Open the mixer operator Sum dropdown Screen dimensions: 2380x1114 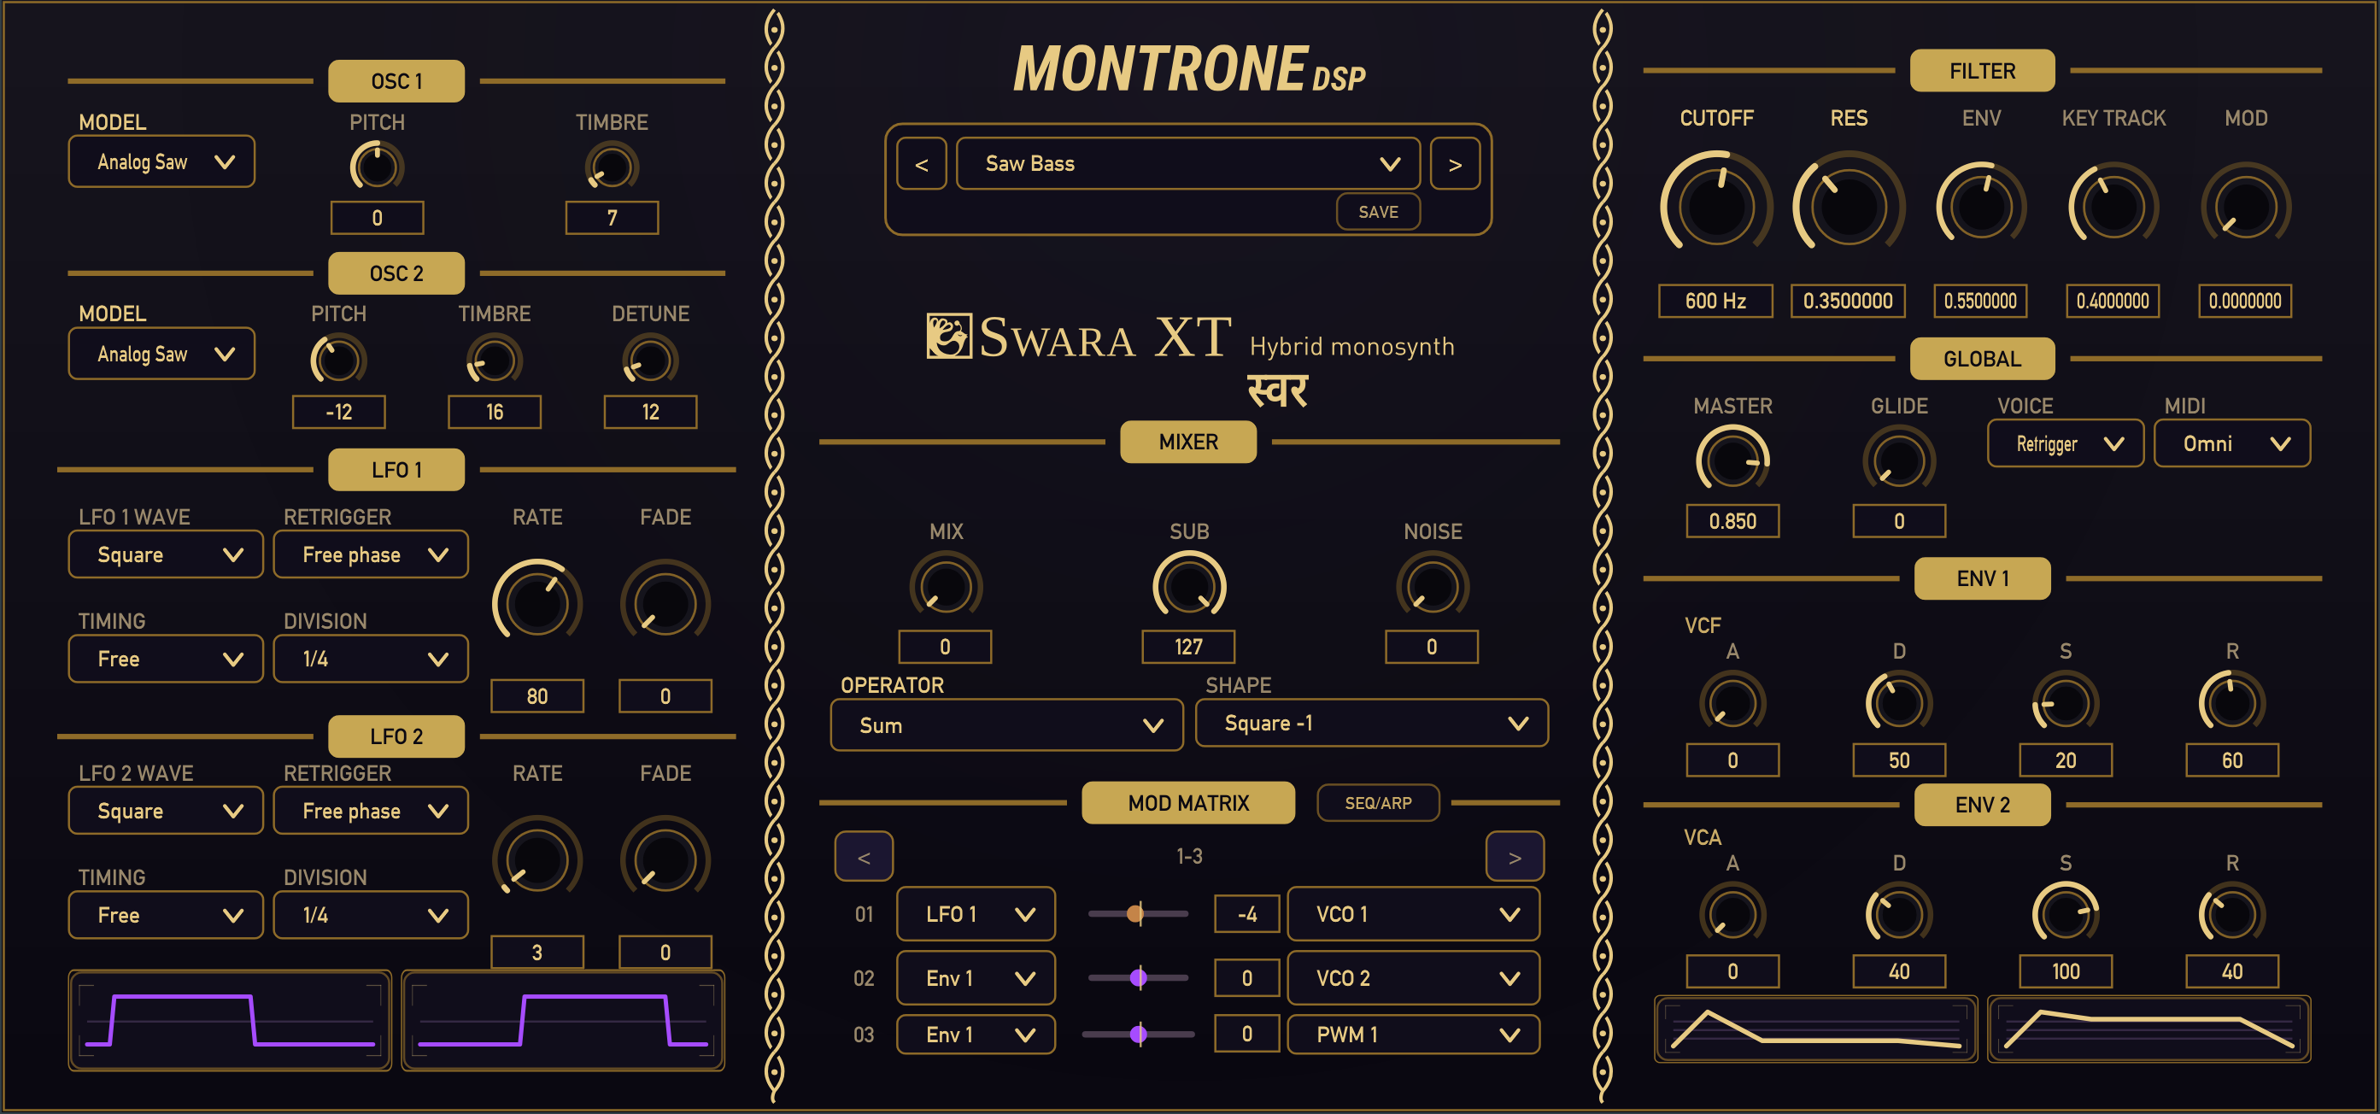pyautogui.click(x=1006, y=725)
